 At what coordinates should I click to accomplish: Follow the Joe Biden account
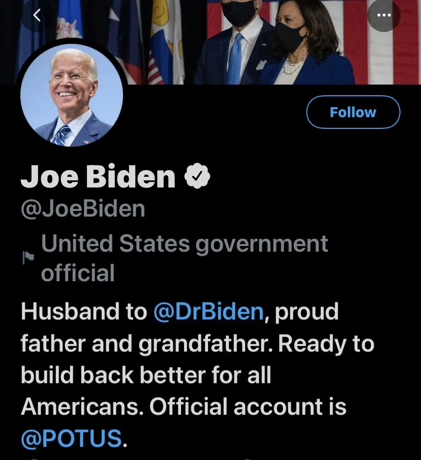pyautogui.click(x=353, y=112)
